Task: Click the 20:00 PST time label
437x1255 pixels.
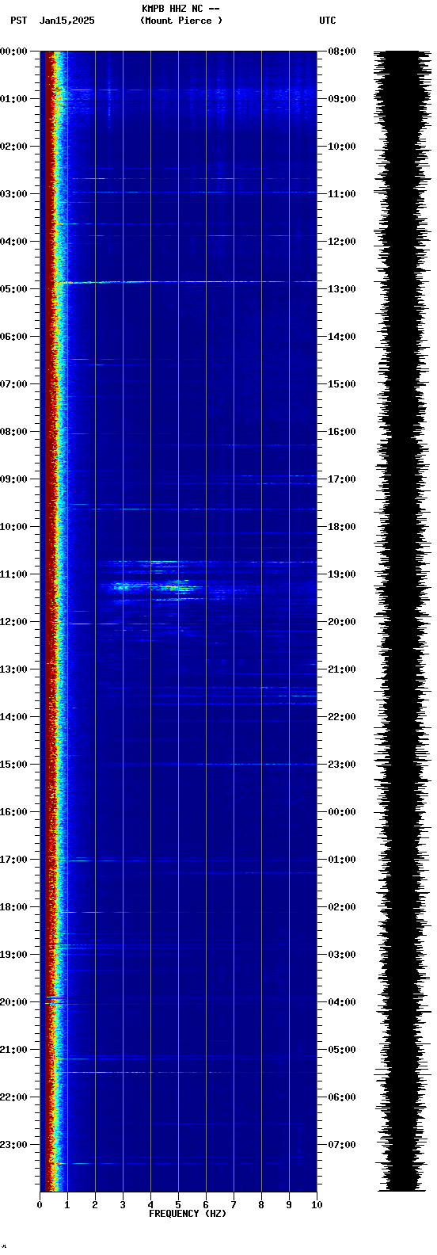Action: (x=13, y=1002)
